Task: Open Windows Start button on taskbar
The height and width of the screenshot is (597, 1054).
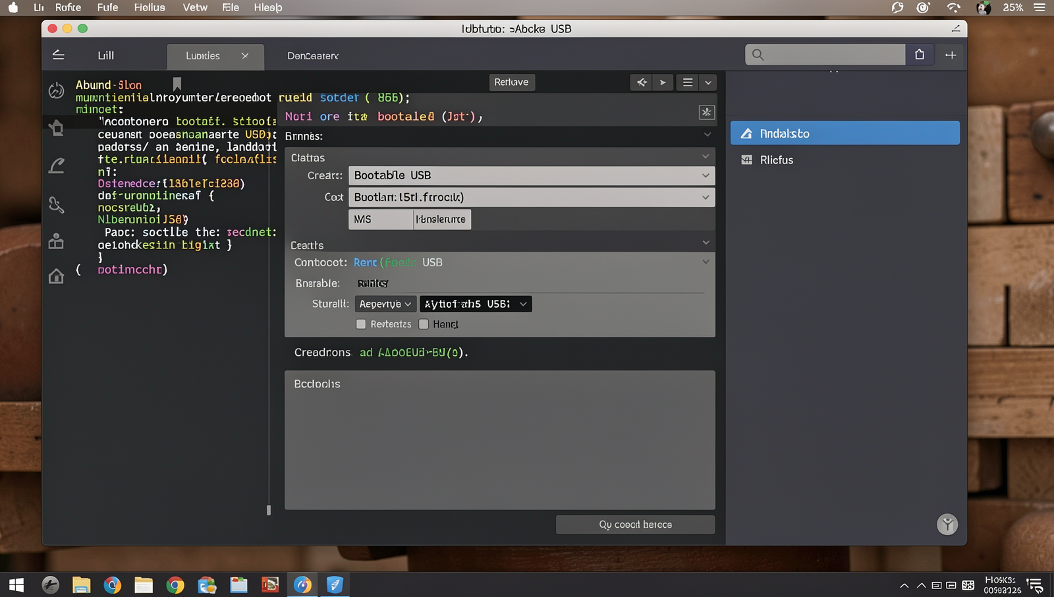Action: (16, 585)
